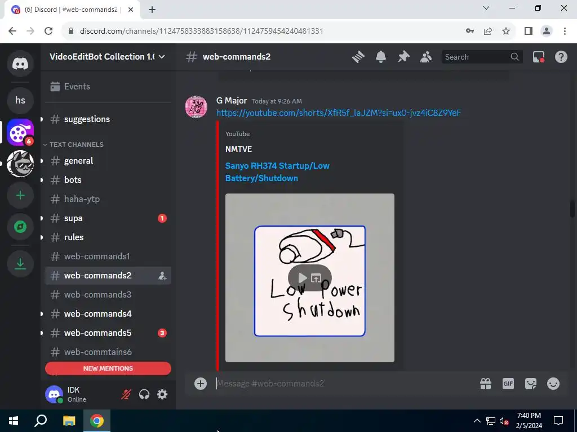Toggle the muted microphone
577x432 pixels.
point(126,394)
